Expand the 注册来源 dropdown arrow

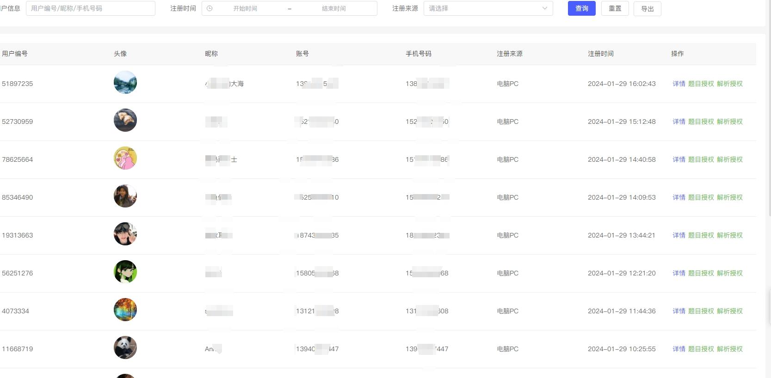click(x=544, y=8)
